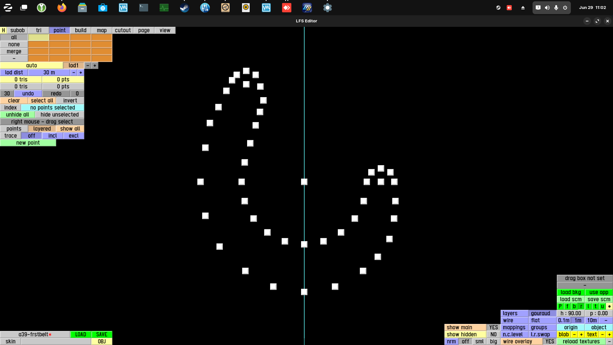Click the yellow H button top-left

(x=3, y=30)
